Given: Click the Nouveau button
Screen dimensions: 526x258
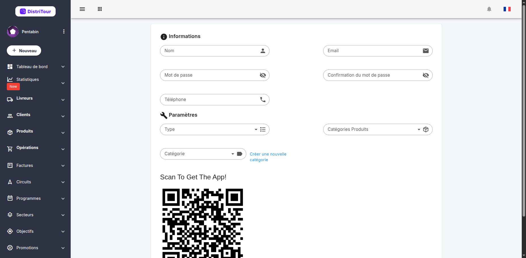Looking at the screenshot, I should tap(24, 51).
